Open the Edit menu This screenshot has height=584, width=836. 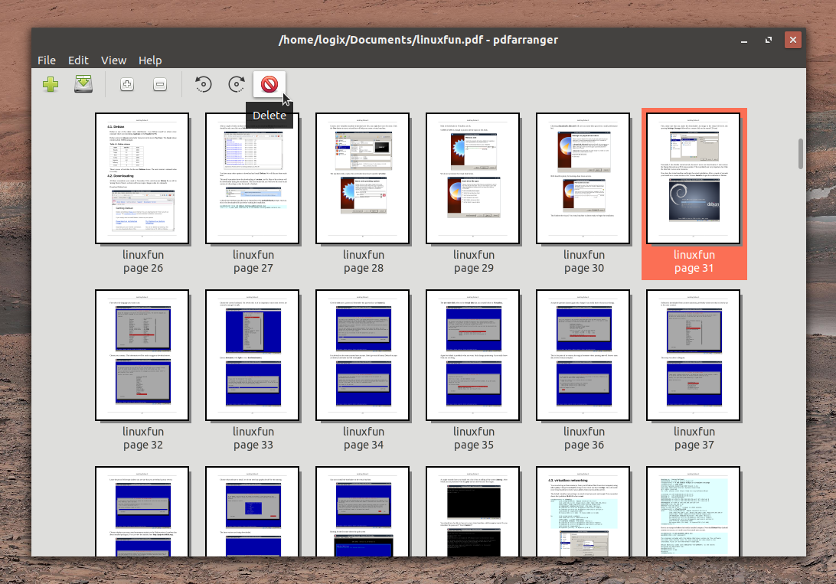pos(78,60)
